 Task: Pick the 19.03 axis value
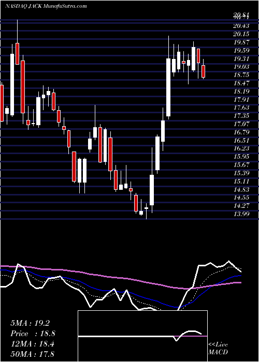[241, 67]
